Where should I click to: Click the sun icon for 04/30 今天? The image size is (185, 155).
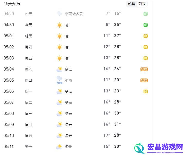[x=59, y=25]
